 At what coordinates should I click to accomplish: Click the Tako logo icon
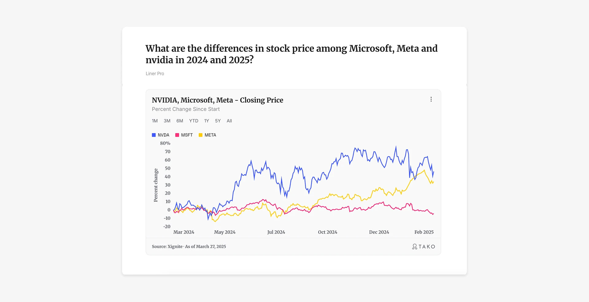[x=414, y=246]
